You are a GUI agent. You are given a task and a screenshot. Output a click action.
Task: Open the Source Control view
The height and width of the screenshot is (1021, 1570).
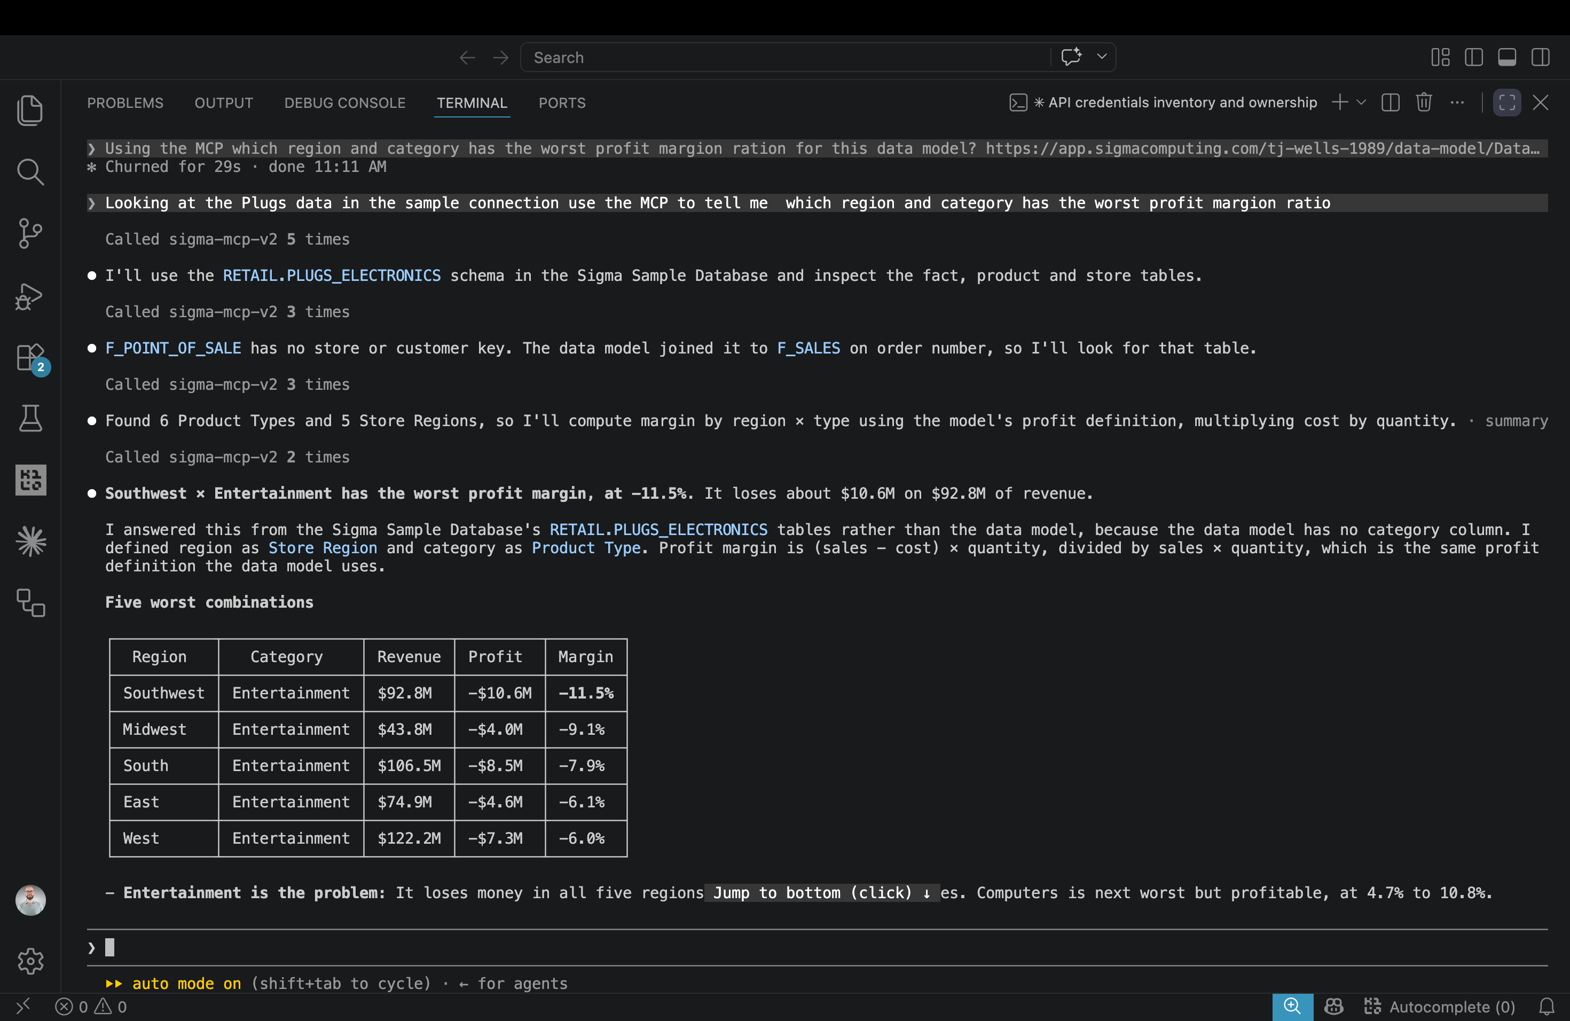30,233
